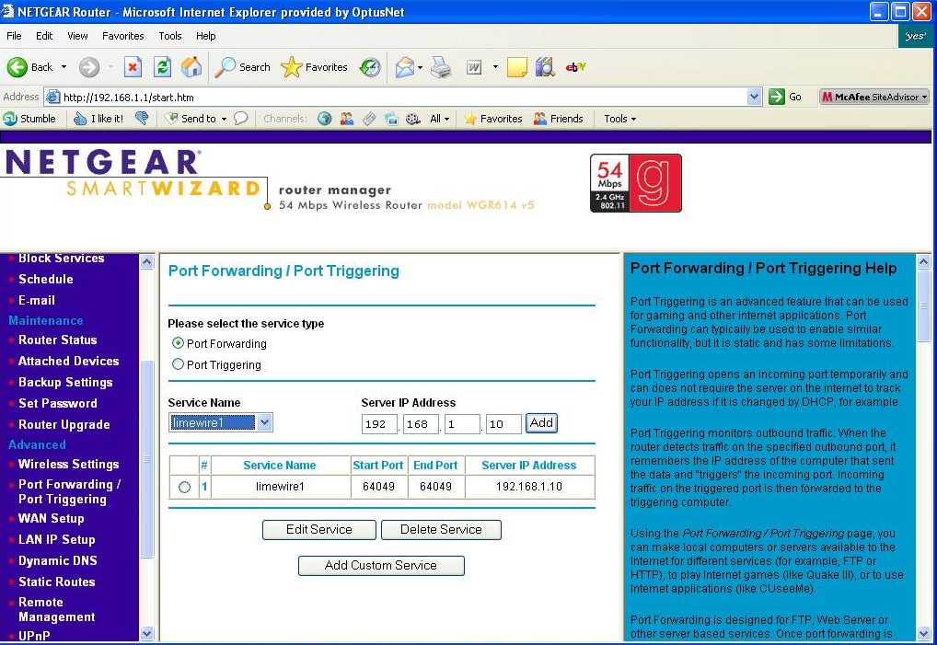Image resolution: width=937 pixels, height=645 pixels.
Task: Open Dynamic DNS link
Action: 57,560
